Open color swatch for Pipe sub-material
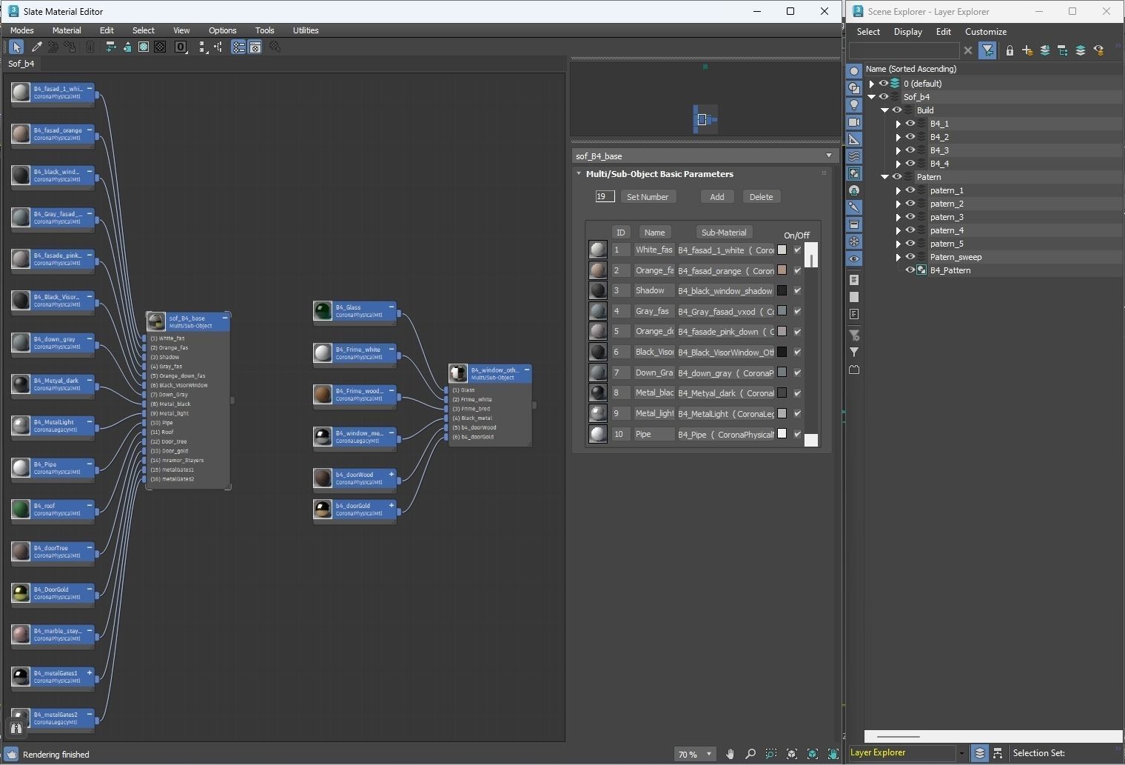The width and height of the screenshot is (1125, 765). 782,434
